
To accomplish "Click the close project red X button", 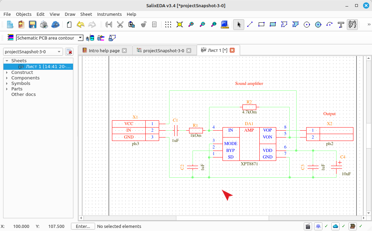I will 69,52.
